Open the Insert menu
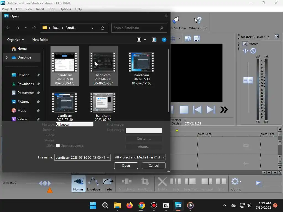The image size is (283, 212). point(40,9)
